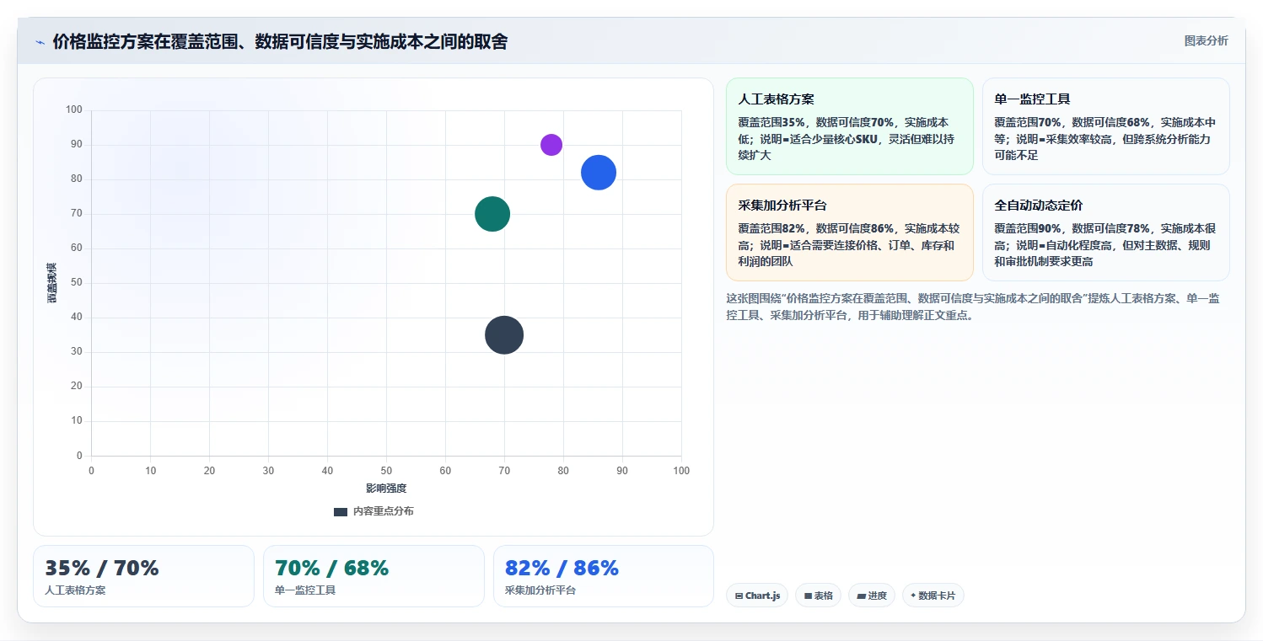The height and width of the screenshot is (641, 1263).
Task: Click the 82% / 86% stat card
Action: [604, 576]
